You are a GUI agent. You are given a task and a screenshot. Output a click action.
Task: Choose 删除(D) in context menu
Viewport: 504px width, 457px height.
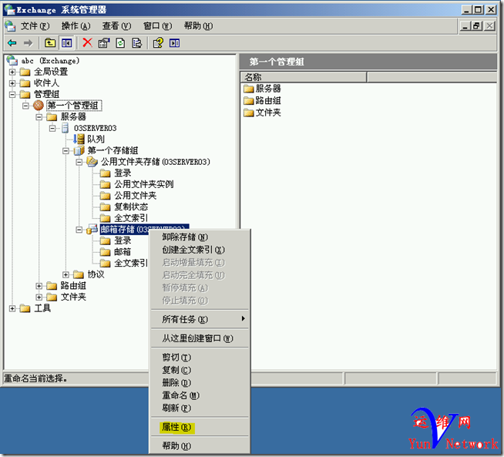point(200,382)
